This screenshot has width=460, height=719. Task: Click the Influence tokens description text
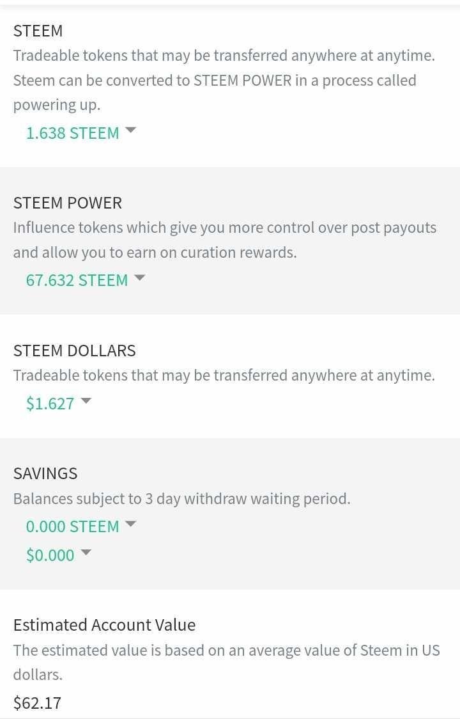coord(224,240)
